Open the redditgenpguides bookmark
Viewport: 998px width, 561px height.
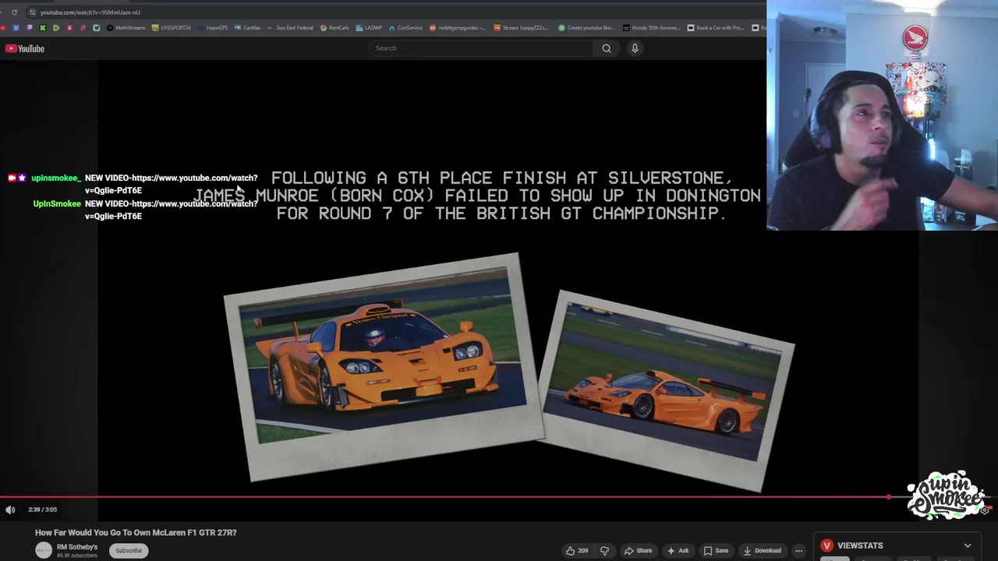coord(457,28)
